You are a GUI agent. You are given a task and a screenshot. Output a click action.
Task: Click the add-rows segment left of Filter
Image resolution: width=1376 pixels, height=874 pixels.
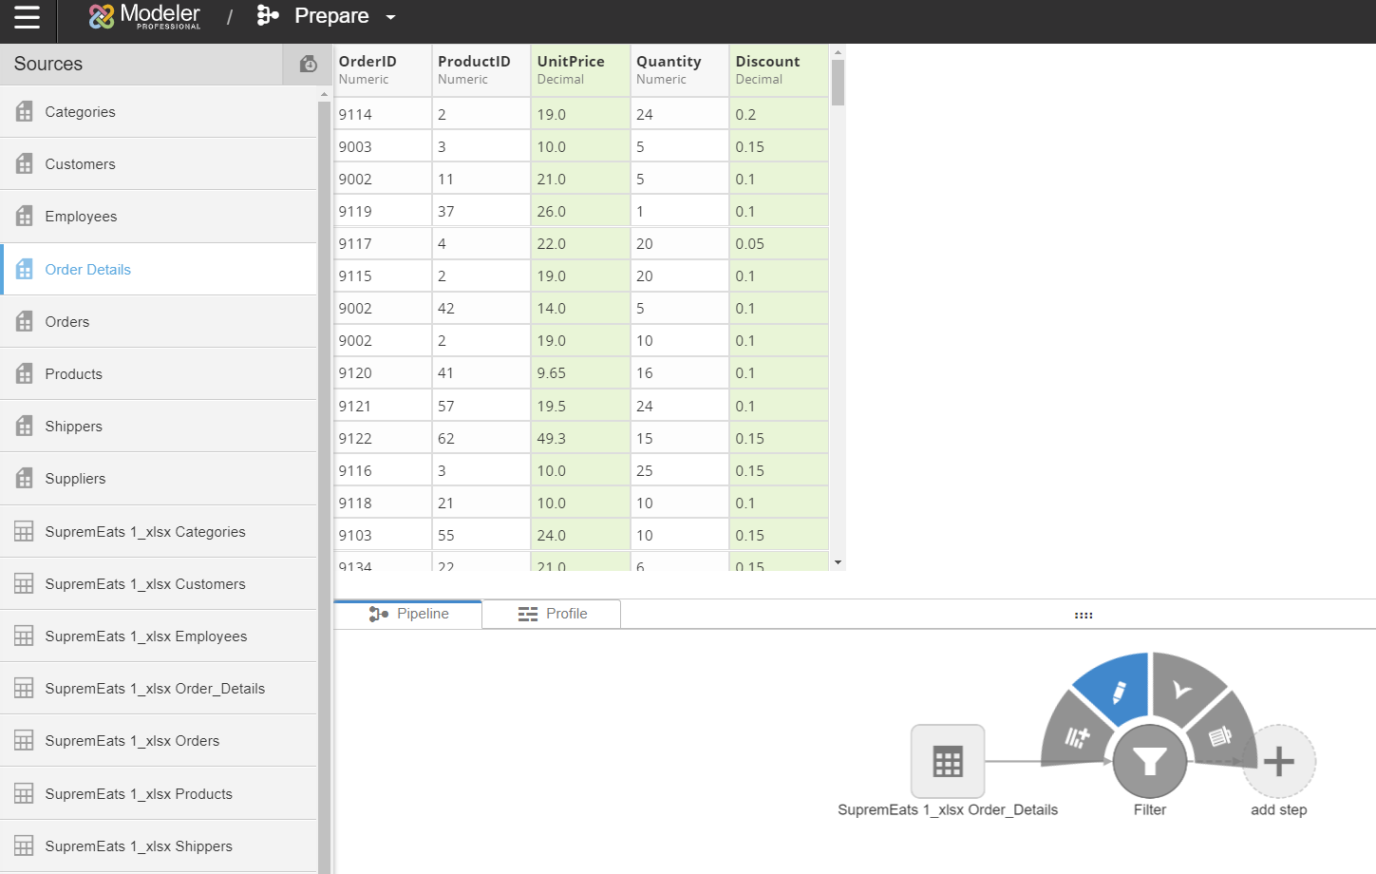pyautogui.click(x=1077, y=736)
